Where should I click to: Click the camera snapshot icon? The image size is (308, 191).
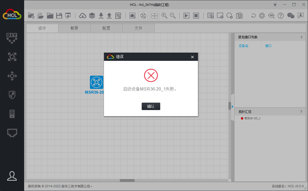coord(239,16)
